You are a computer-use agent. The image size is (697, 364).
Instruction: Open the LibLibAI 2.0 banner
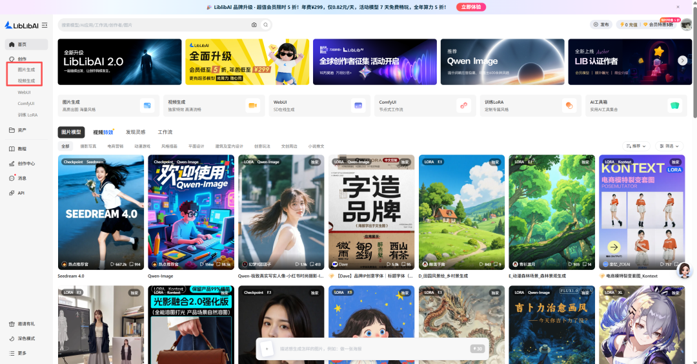click(x=119, y=62)
